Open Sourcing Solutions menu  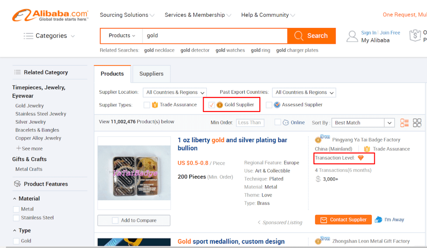pyautogui.click(x=127, y=15)
